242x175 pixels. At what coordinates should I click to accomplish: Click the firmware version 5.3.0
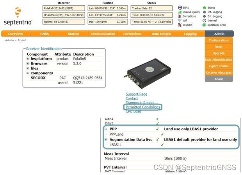point(77,63)
